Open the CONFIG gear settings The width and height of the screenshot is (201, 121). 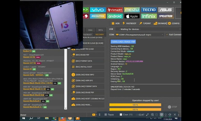pyautogui.click(x=173, y=23)
